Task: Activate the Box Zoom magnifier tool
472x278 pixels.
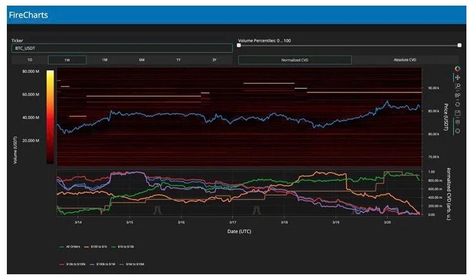Action: click(x=458, y=87)
